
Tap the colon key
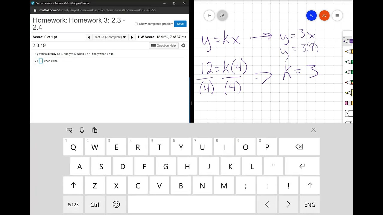coord(267,185)
